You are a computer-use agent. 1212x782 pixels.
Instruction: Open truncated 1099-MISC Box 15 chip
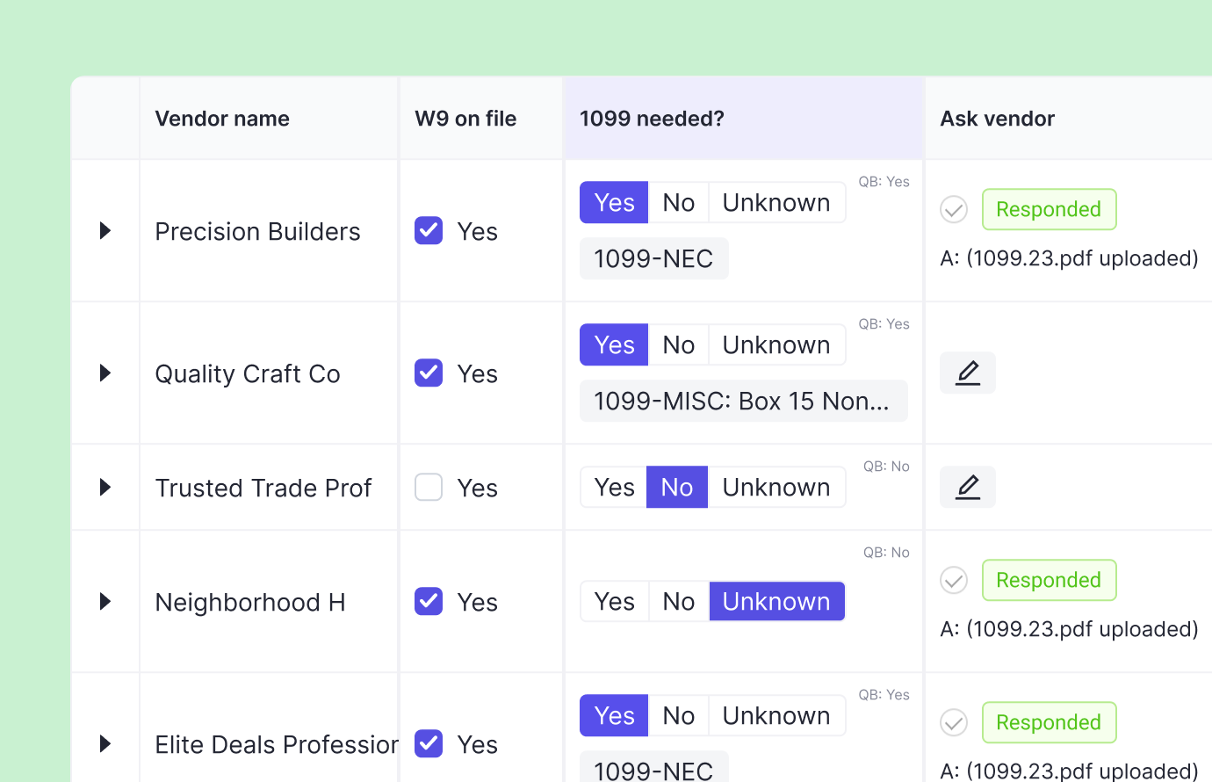coord(743,400)
